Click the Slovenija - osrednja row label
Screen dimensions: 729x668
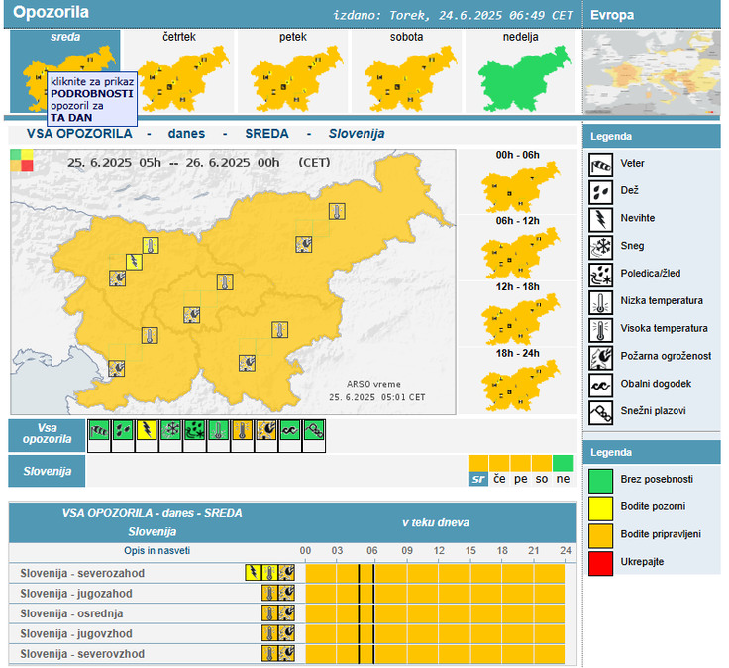(71, 613)
